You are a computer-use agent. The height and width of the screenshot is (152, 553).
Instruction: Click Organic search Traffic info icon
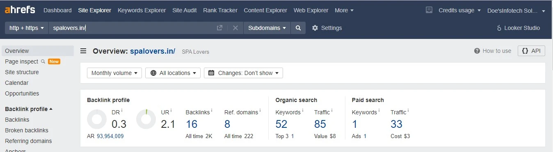point(332,110)
